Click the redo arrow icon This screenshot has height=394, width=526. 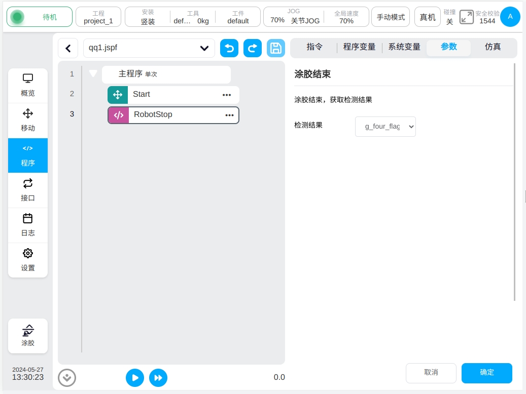coord(253,48)
